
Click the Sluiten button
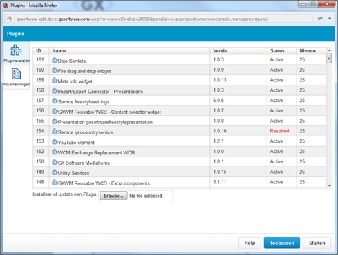(x=317, y=243)
